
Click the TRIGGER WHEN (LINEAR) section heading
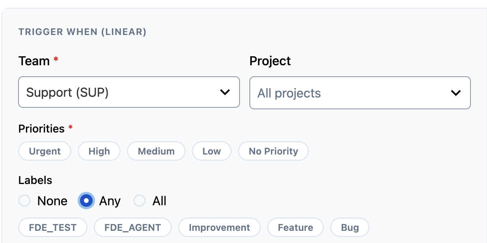[x=82, y=32]
